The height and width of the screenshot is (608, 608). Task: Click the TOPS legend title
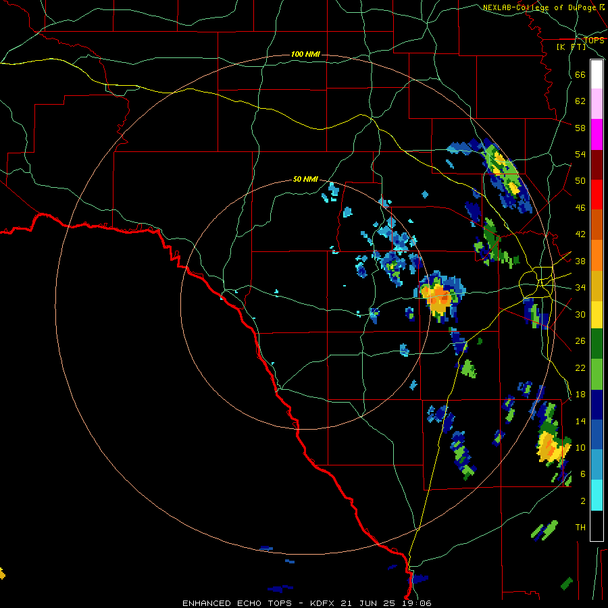pyautogui.click(x=594, y=40)
